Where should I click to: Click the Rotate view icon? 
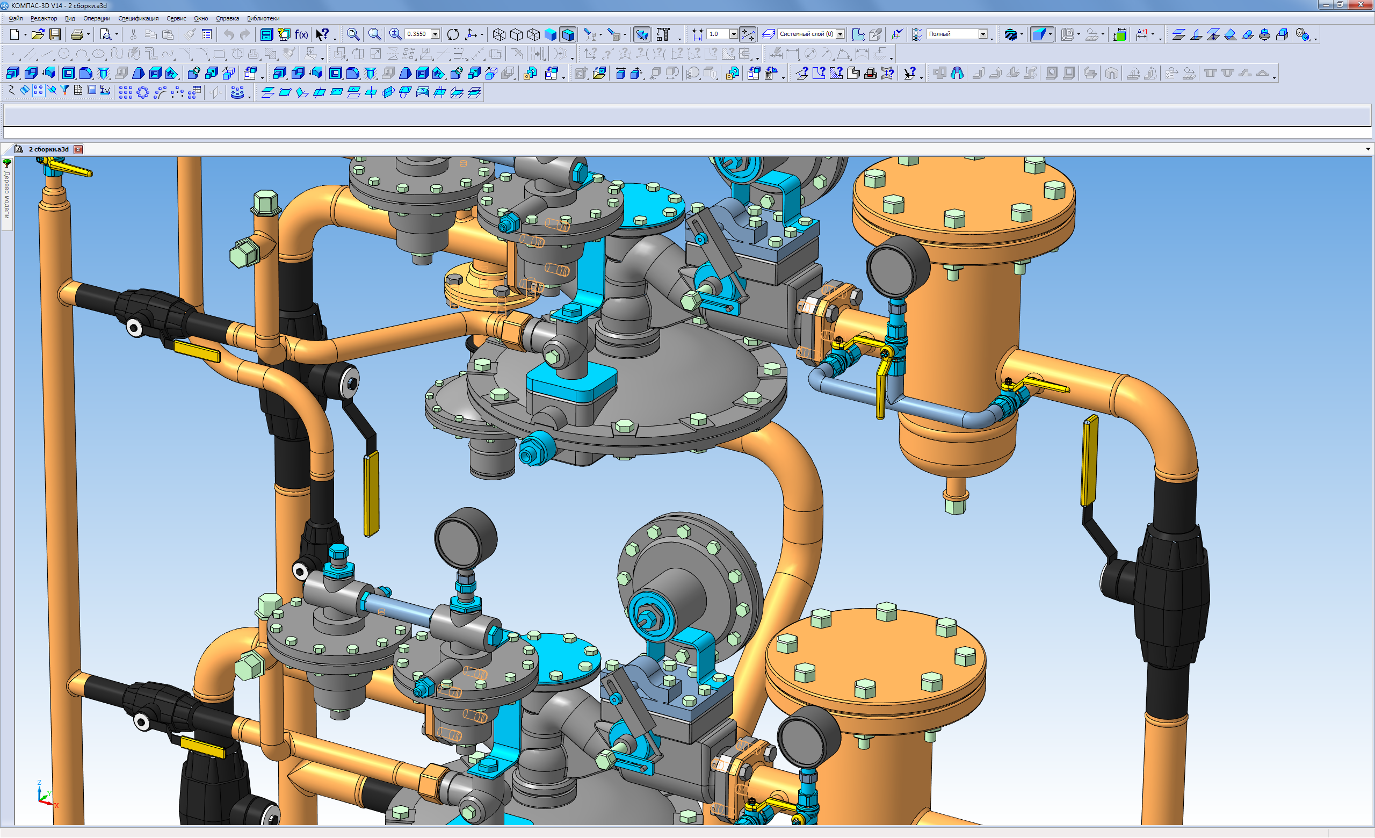pos(453,34)
